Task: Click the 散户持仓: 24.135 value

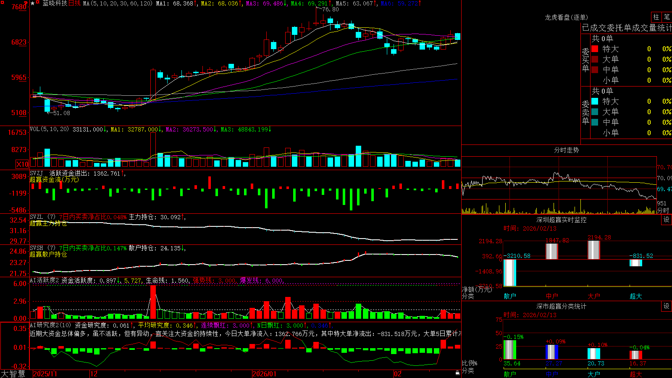Action: pyautogui.click(x=157, y=248)
